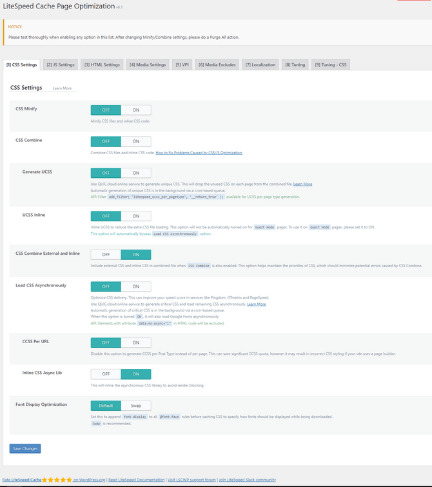The width and height of the screenshot is (432, 487).
Task: Set CSS Combine External and Inline to OFF
Action: click(x=106, y=254)
